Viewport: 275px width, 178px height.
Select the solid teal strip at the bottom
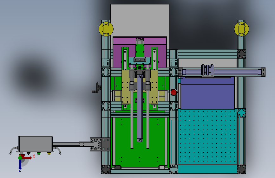(x=208, y=169)
